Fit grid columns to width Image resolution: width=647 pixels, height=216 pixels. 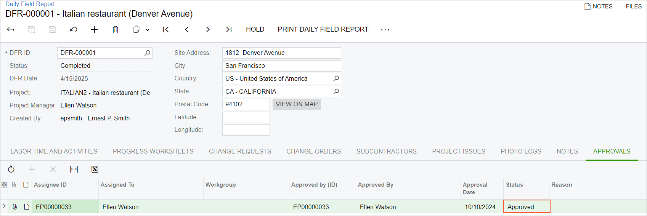tap(74, 169)
